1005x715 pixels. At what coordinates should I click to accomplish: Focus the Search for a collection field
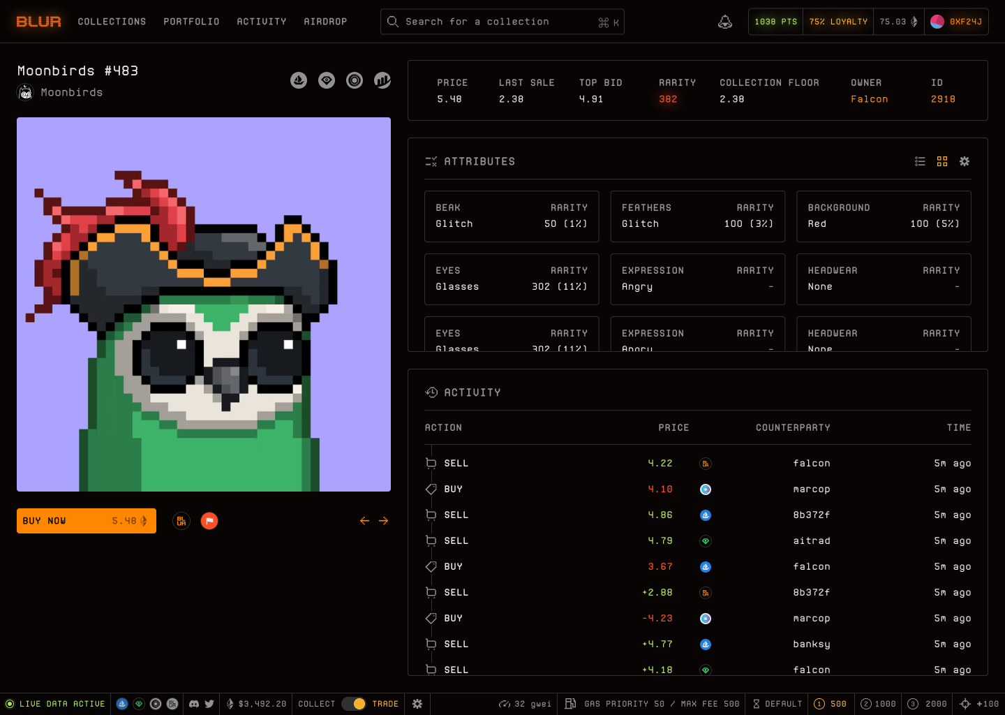coord(502,22)
